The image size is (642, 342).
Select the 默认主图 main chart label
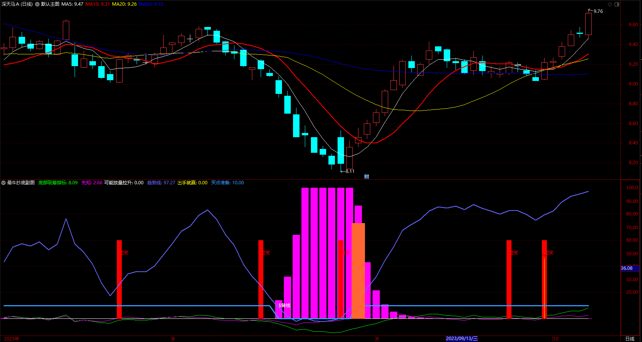[x=50, y=4]
